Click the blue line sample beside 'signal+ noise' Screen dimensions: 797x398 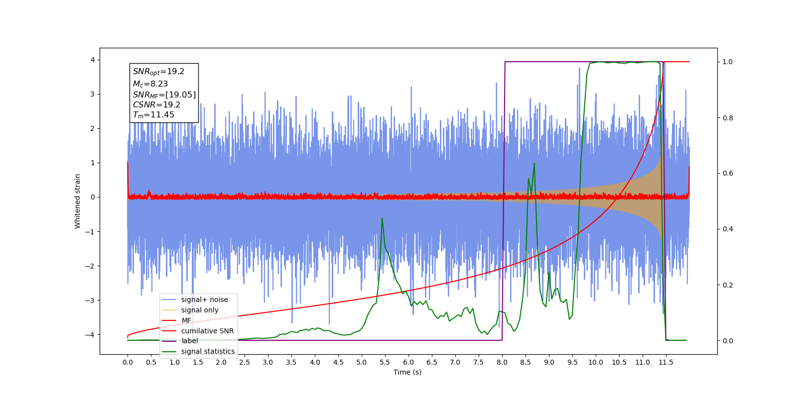(x=169, y=299)
